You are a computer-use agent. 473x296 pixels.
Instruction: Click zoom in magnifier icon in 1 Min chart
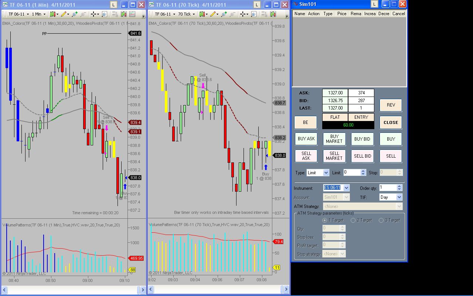[x=75, y=14]
